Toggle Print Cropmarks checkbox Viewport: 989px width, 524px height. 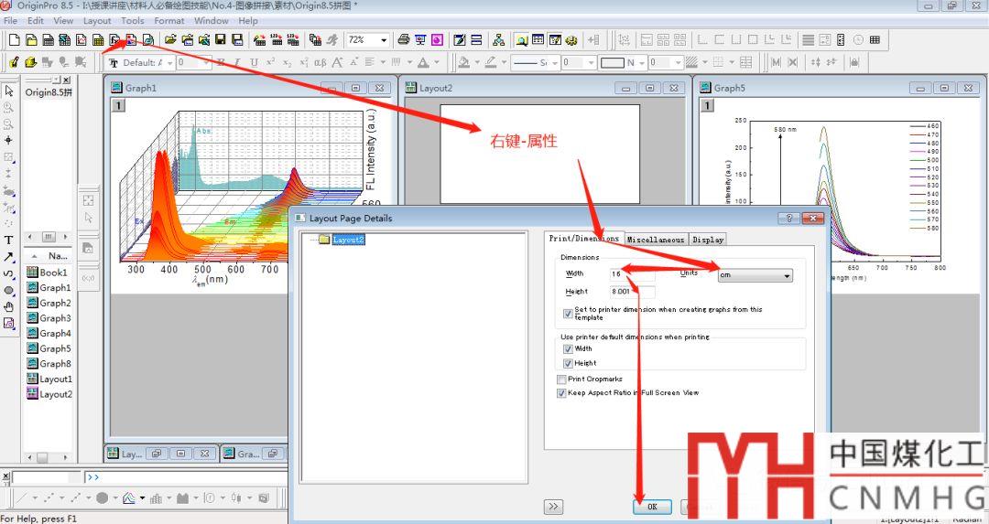[561, 379]
